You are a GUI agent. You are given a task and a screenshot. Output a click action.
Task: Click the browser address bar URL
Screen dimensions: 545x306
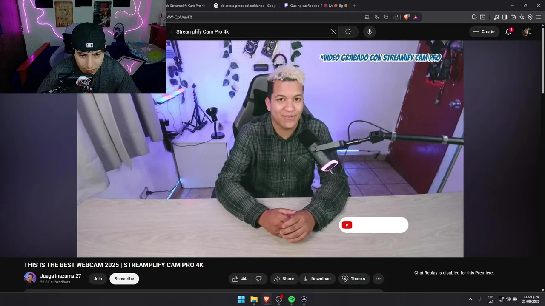click(179, 17)
